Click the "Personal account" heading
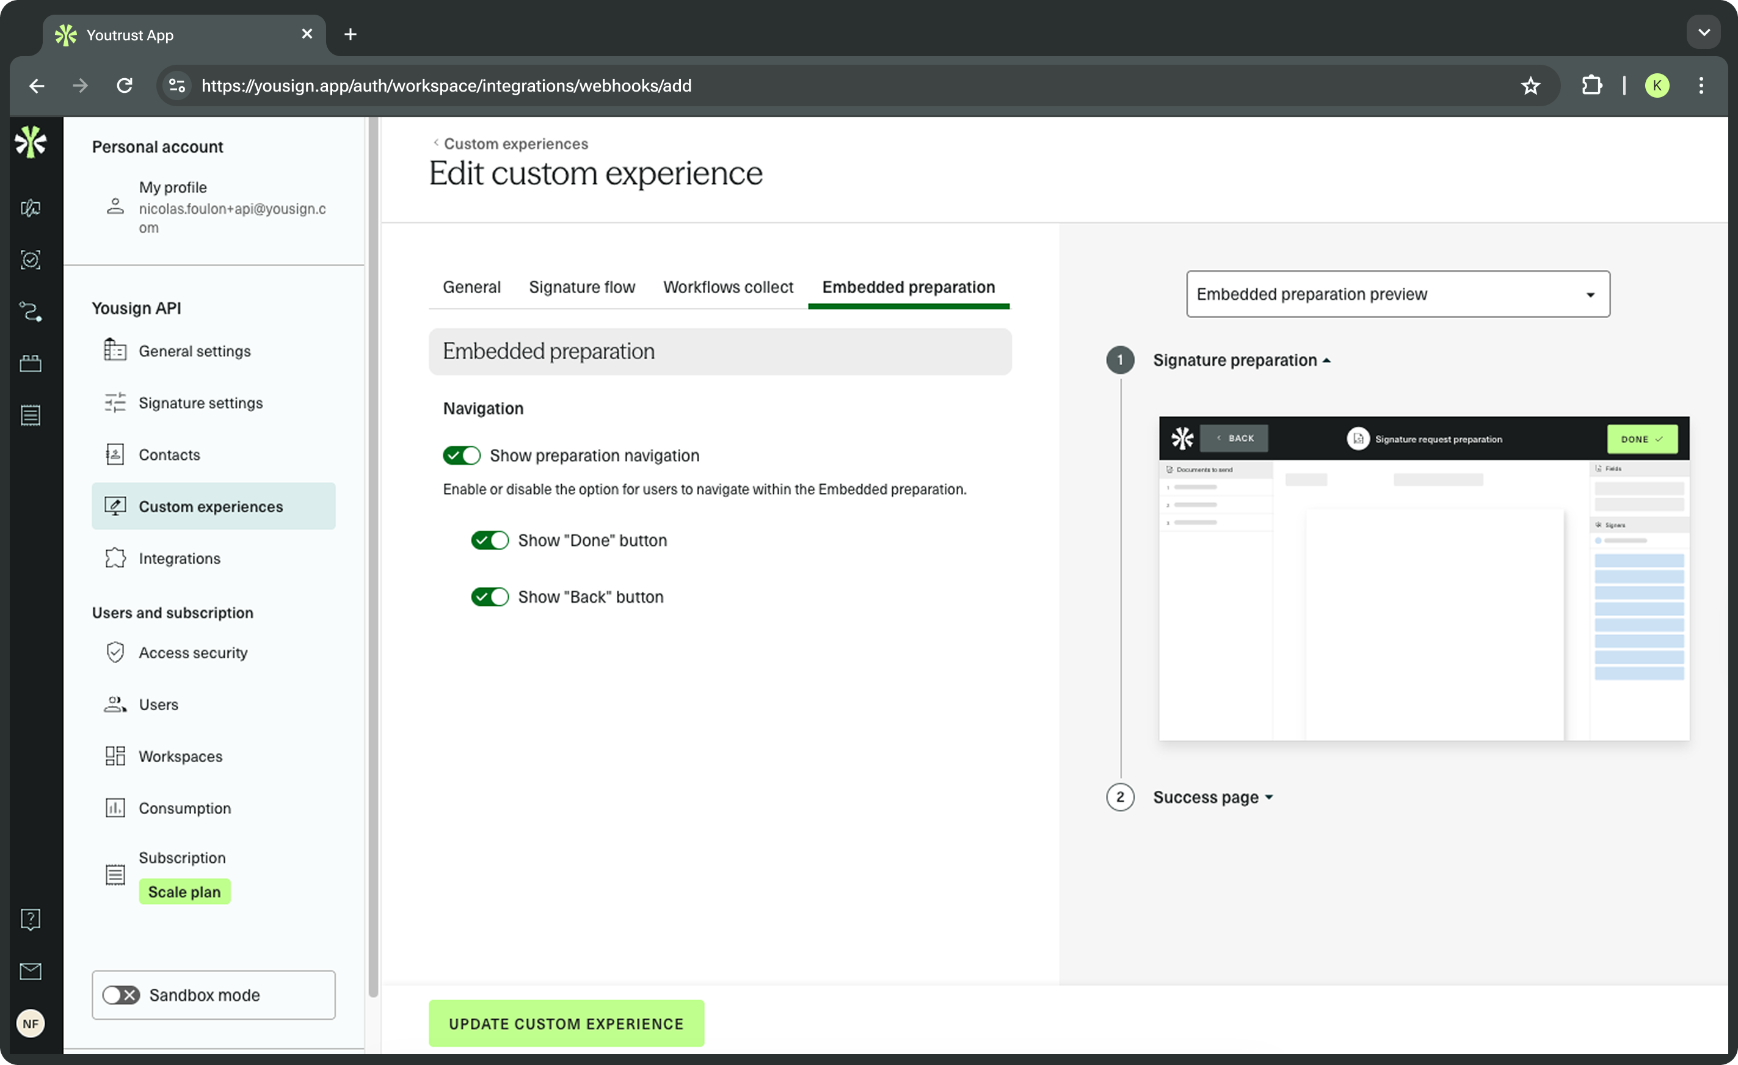The height and width of the screenshot is (1065, 1738). [158, 147]
